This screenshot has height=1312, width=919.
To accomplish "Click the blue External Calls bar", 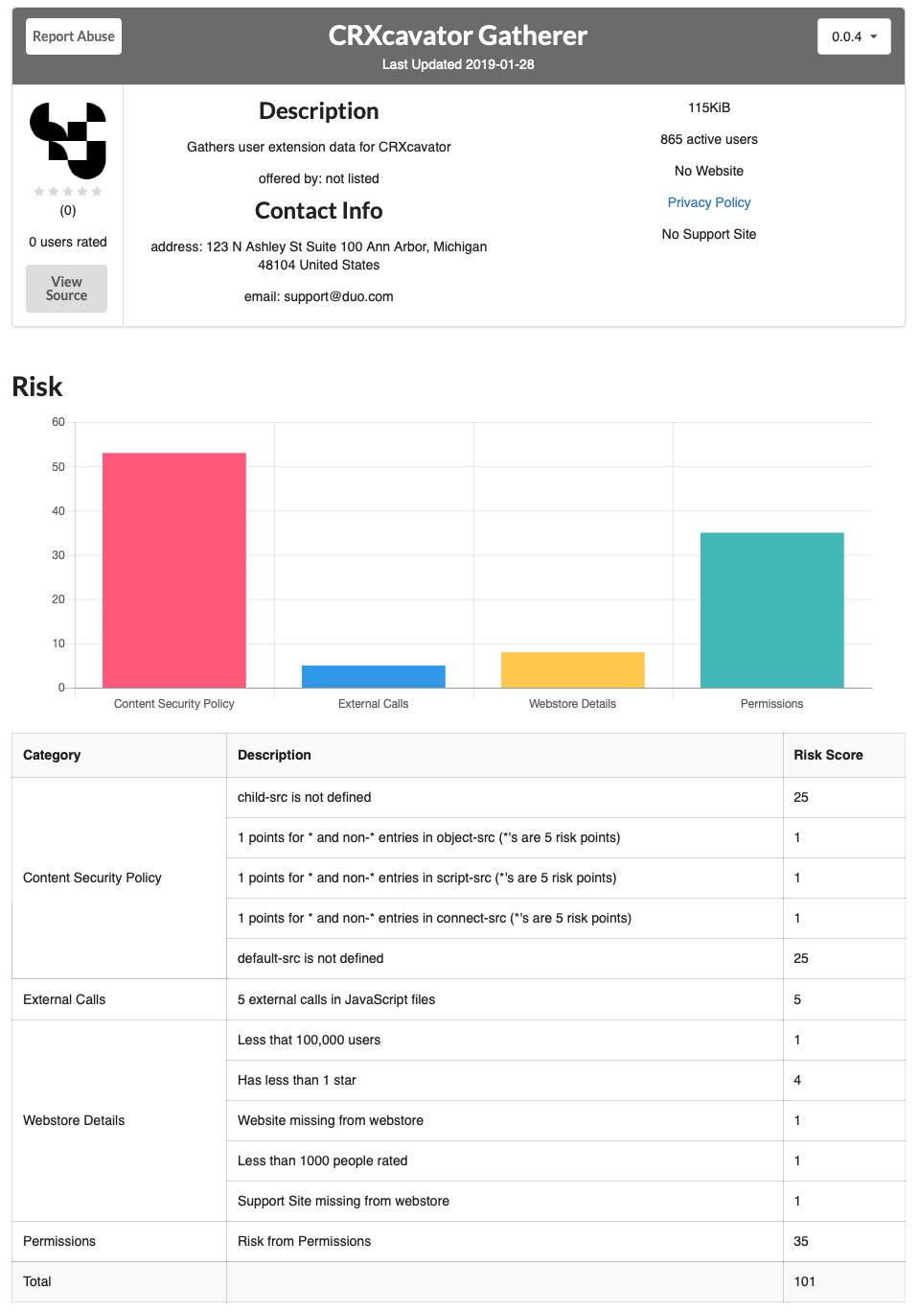I will (374, 676).
